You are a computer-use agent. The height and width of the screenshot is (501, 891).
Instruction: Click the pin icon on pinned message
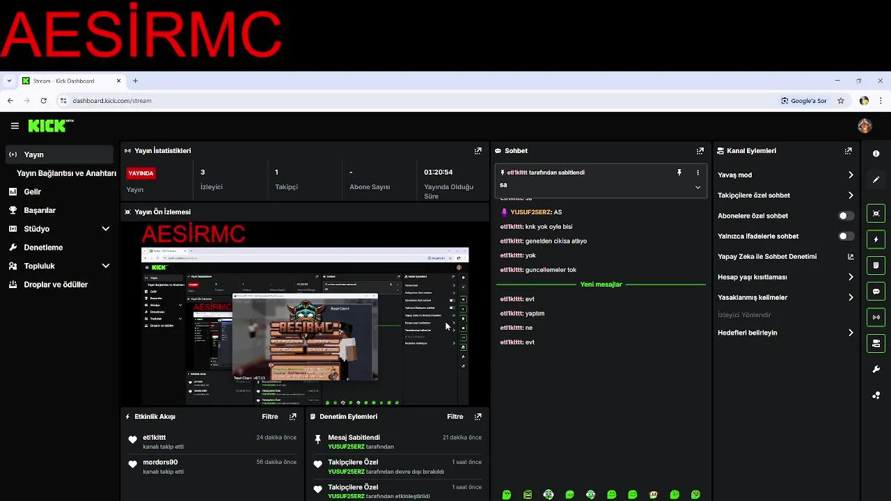pyautogui.click(x=679, y=173)
